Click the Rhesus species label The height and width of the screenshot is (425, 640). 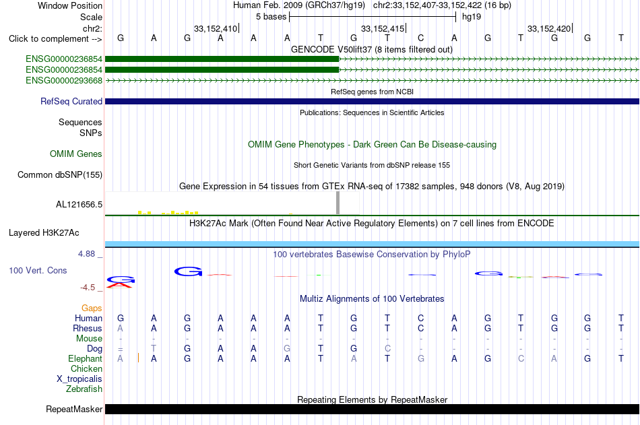tap(88, 328)
